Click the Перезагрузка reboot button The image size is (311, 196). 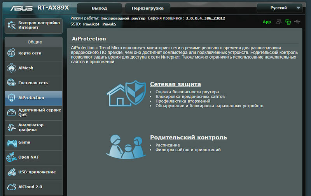148,8
